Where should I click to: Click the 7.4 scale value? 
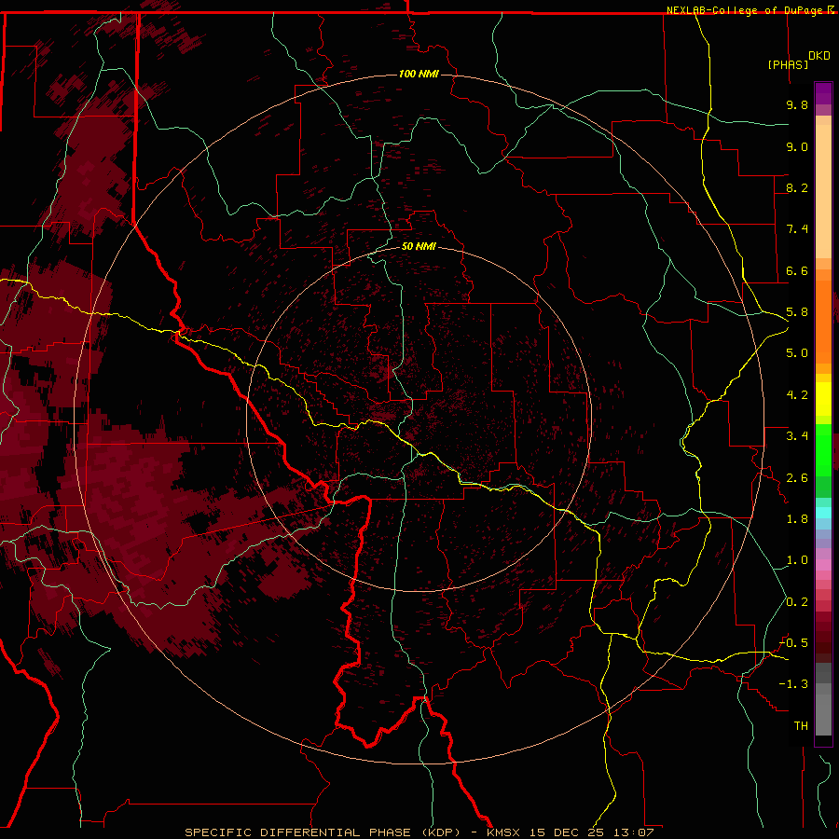(x=797, y=229)
